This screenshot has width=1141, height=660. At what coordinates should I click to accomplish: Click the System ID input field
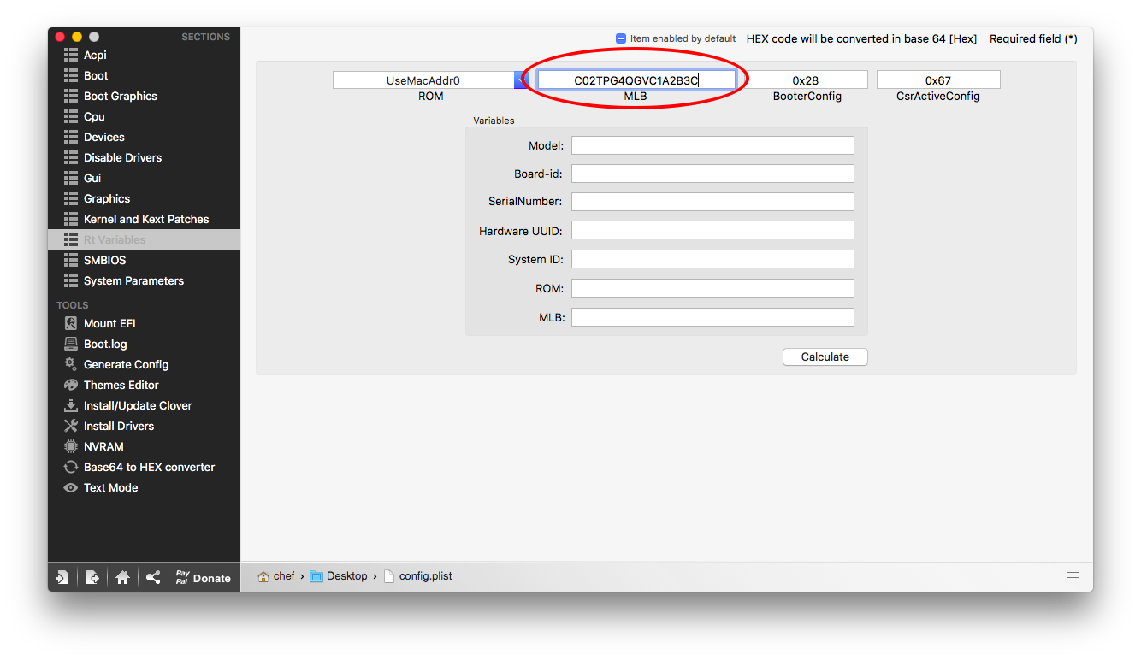click(712, 259)
